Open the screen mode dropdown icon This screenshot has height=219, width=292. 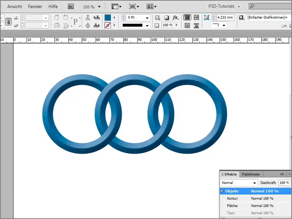[134, 7]
